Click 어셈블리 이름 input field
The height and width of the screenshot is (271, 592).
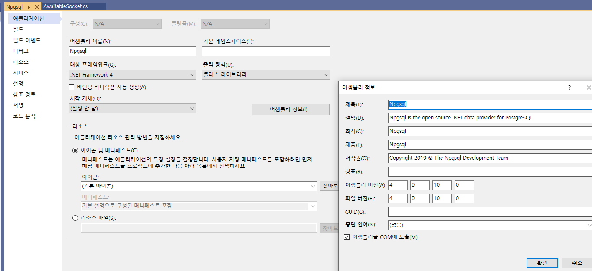132,51
